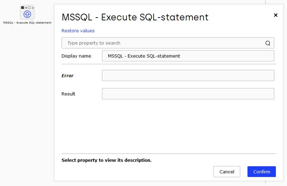Select the Result property label
287x186 pixels.
point(69,94)
